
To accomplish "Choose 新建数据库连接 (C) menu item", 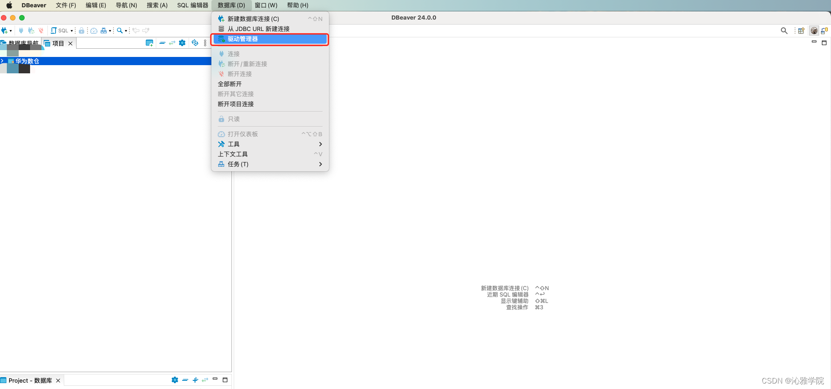I will click(x=270, y=19).
